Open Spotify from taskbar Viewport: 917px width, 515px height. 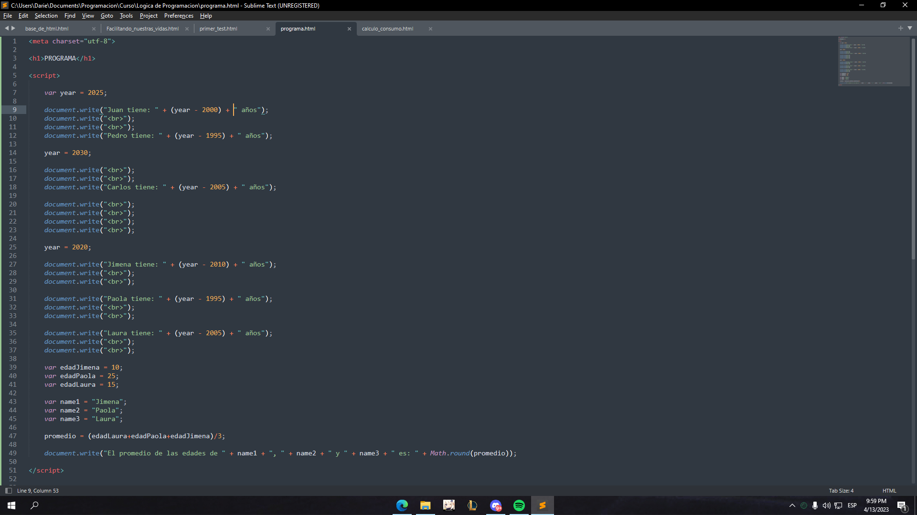pyautogui.click(x=519, y=505)
